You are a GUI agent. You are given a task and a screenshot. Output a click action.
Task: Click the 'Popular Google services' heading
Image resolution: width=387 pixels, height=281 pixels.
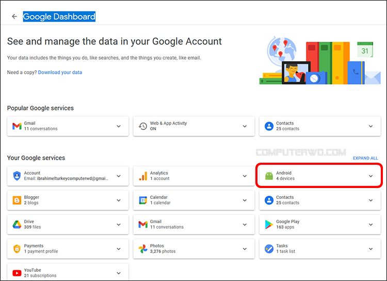pos(40,108)
